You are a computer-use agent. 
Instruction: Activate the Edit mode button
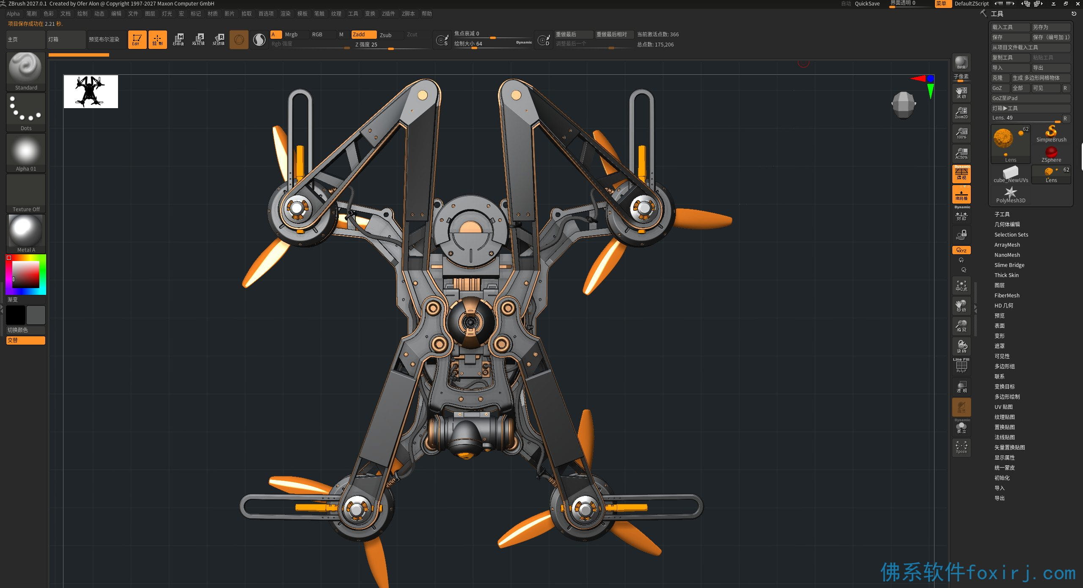(x=137, y=40)
